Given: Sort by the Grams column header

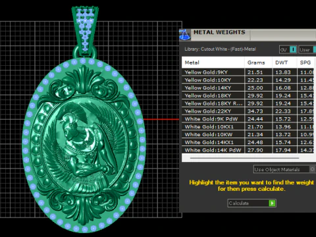Looking at the screenshot, I should tap(258, 63).
